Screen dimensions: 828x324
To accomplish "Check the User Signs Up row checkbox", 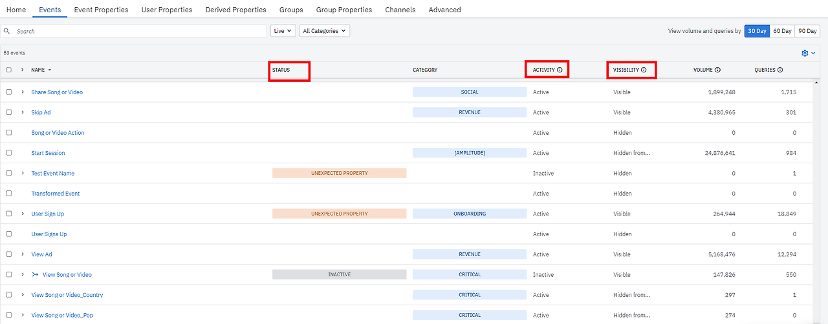I will tap(9, 234).
